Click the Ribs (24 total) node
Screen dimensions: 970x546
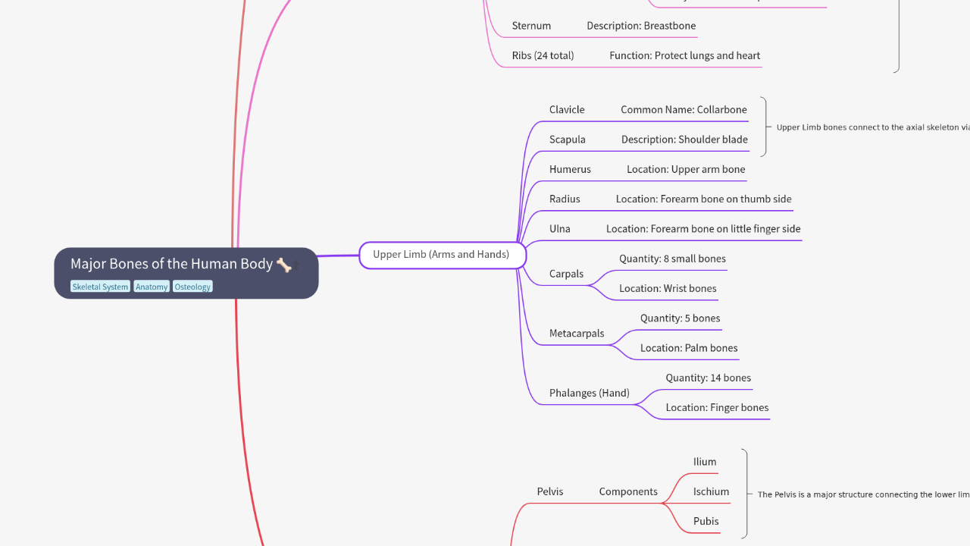[543, 55]
